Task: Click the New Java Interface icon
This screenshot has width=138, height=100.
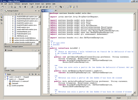Action: point(47,7)
